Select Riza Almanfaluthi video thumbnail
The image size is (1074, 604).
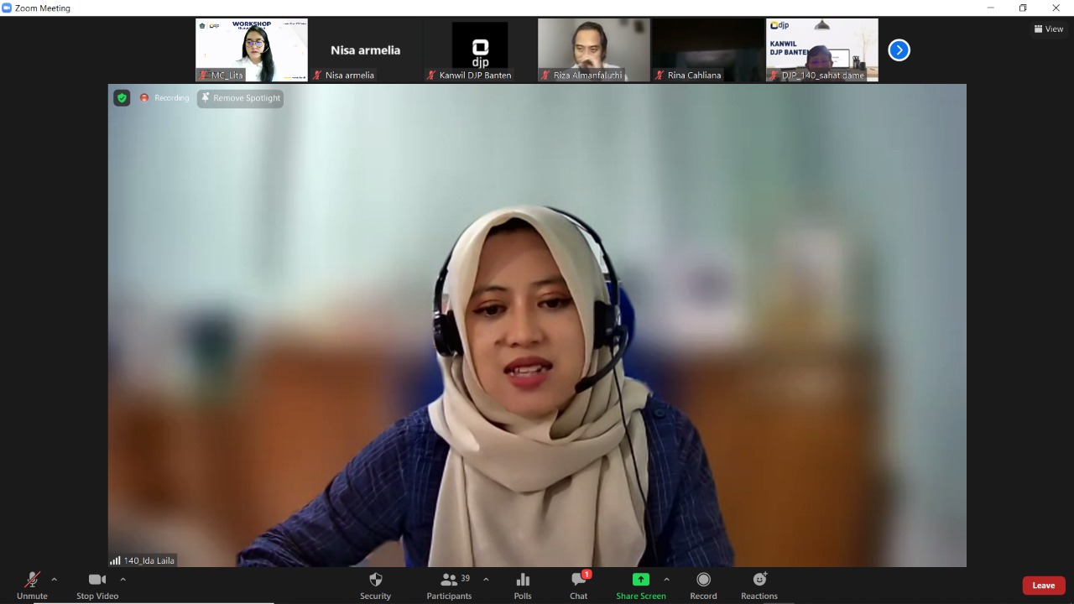(593, 49)
